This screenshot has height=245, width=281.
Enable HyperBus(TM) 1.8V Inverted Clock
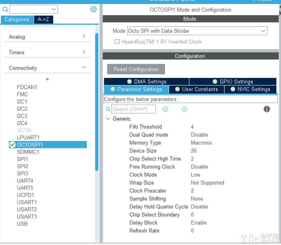click(116, 42)
